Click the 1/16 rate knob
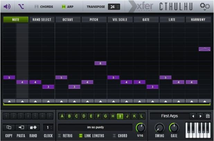This screenshot has width=214, height=141. pos(141,127)
